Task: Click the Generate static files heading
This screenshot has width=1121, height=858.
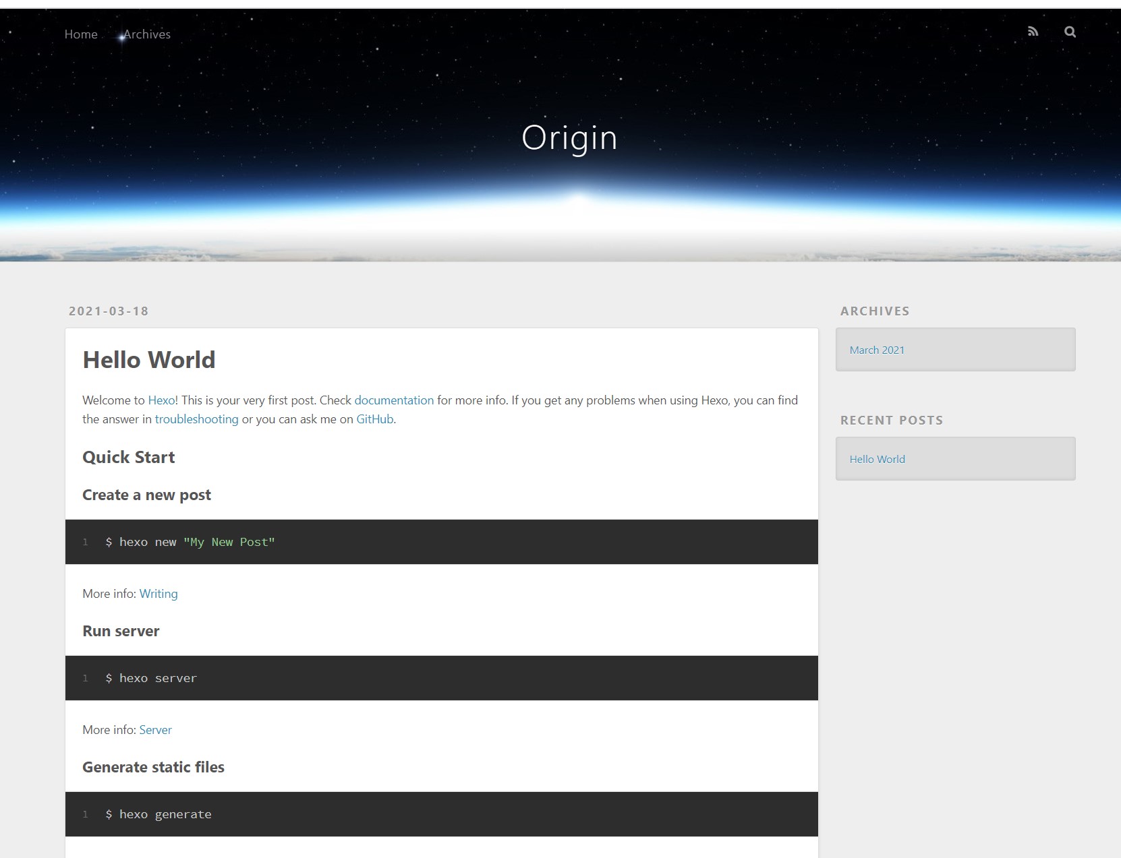Action: (x=153, y=768)
